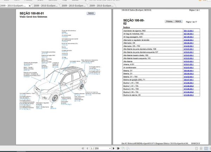Open link for Alto-falante traseiro direito, Y62

coord(188,55)
